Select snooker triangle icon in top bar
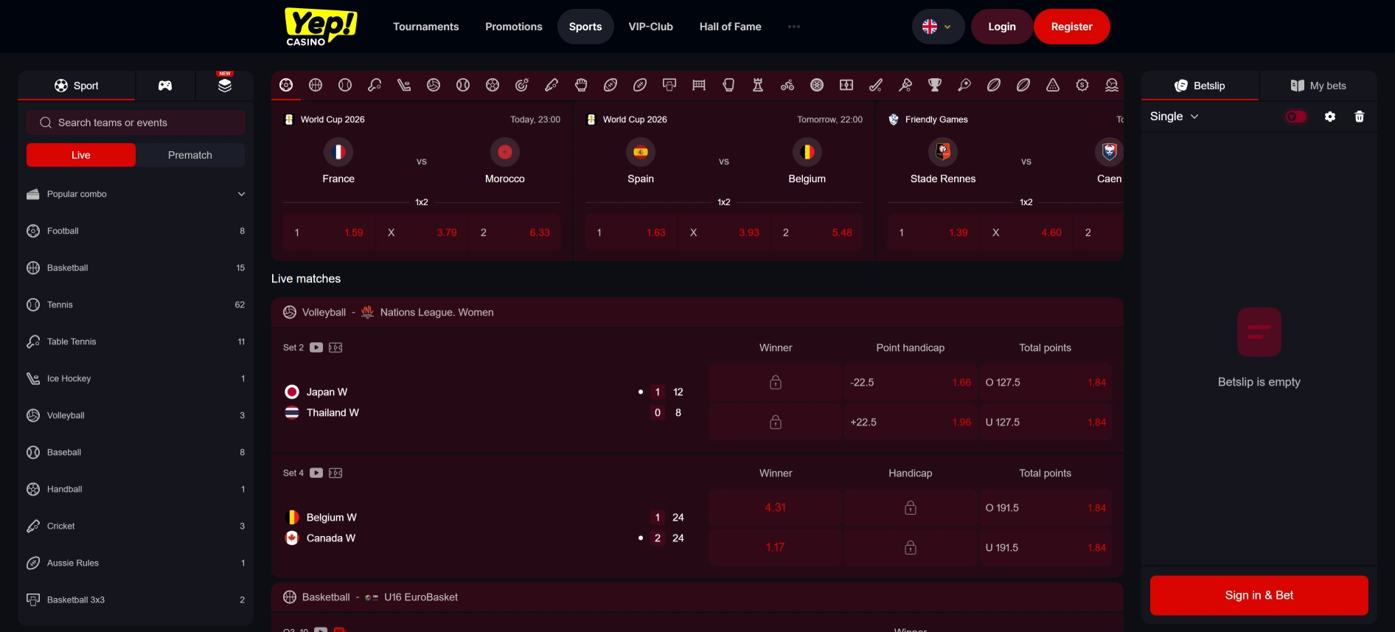 [x=1053, y=85]
